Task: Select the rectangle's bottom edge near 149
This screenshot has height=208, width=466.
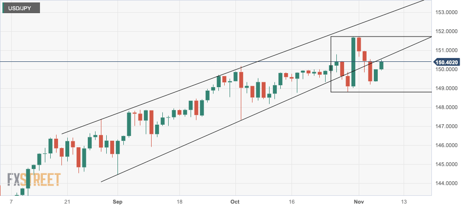Action: [x=380, y=92]
